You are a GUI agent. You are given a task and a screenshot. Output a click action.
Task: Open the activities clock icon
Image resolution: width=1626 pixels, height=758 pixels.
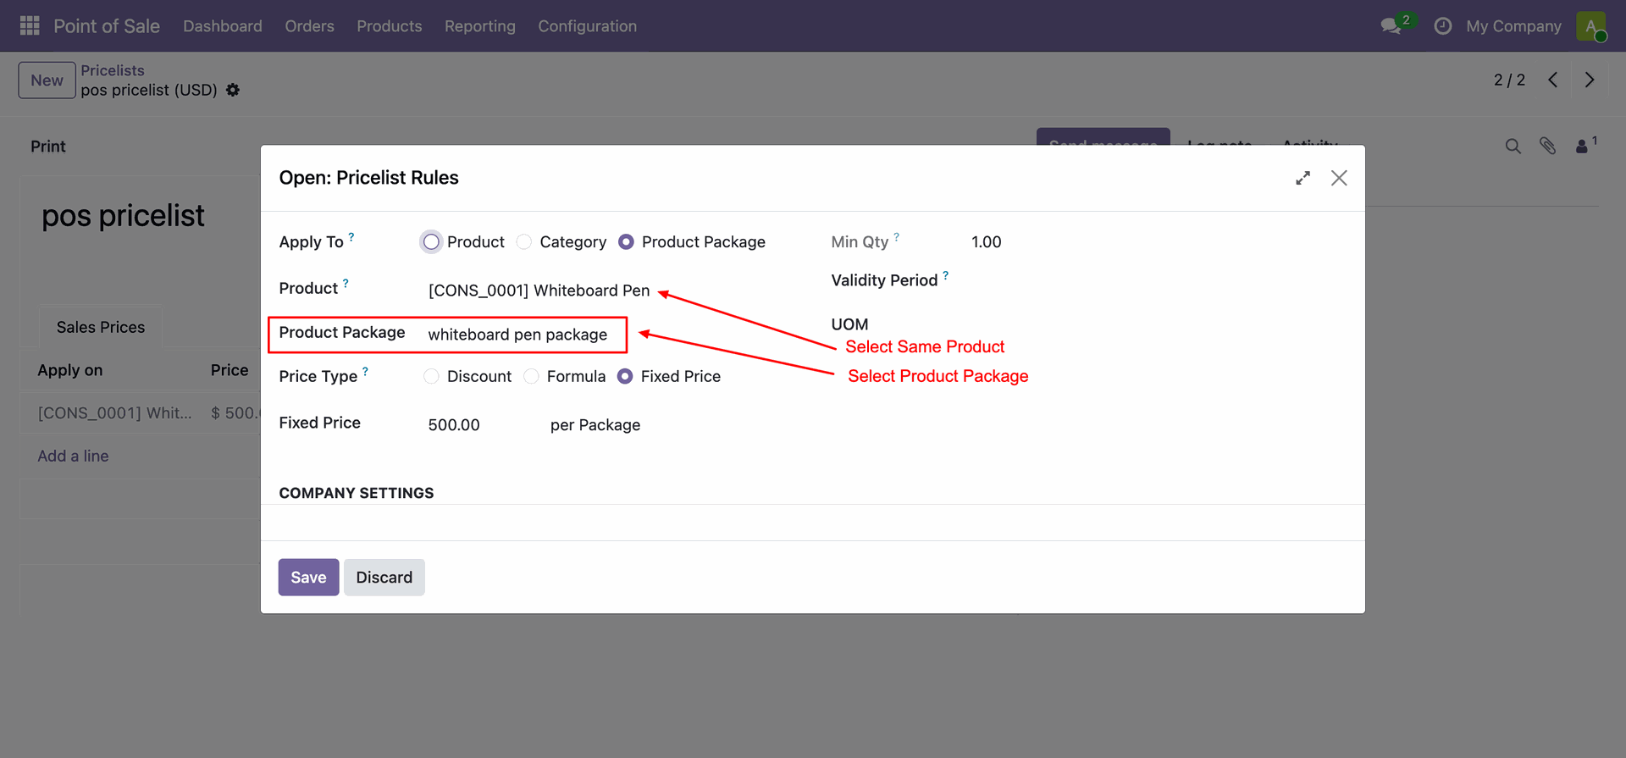click(1443, 26)
